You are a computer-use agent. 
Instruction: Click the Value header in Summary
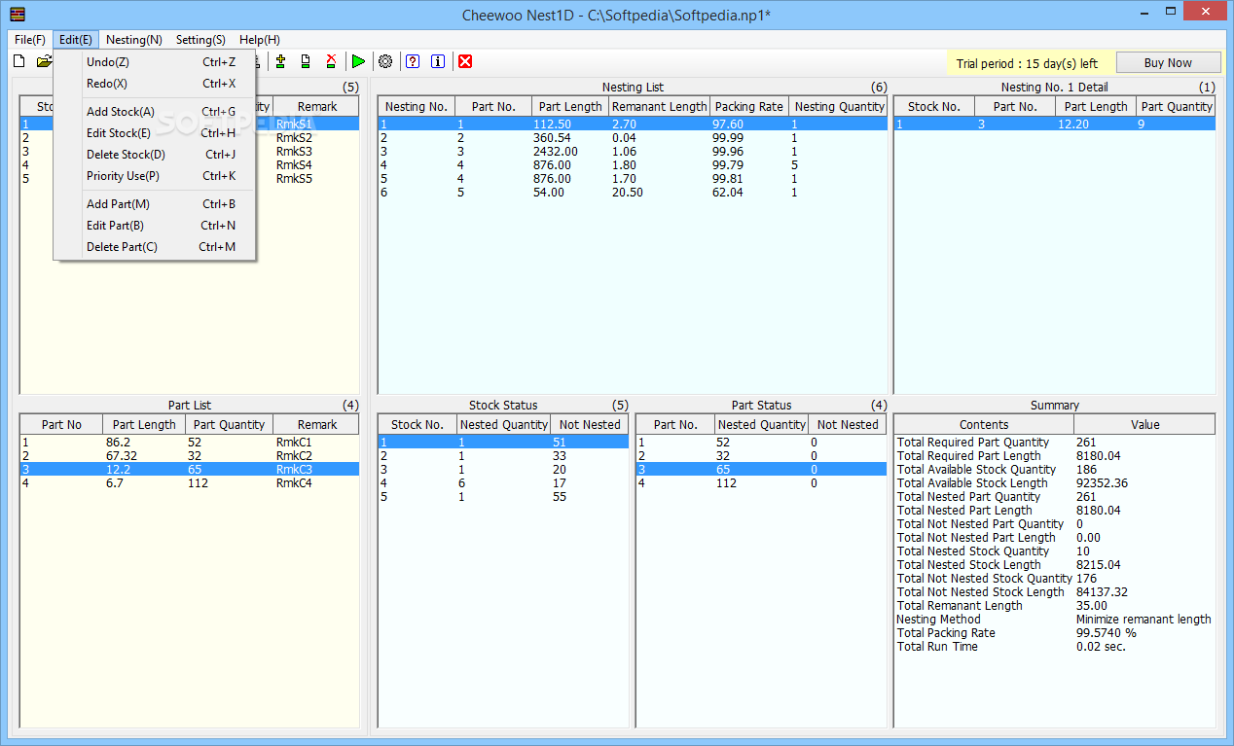(x=1144, y=425)
